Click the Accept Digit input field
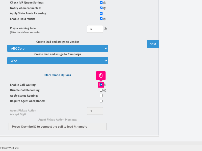The height and width of the screenshot is (151, 202). (x=95, y=111)
